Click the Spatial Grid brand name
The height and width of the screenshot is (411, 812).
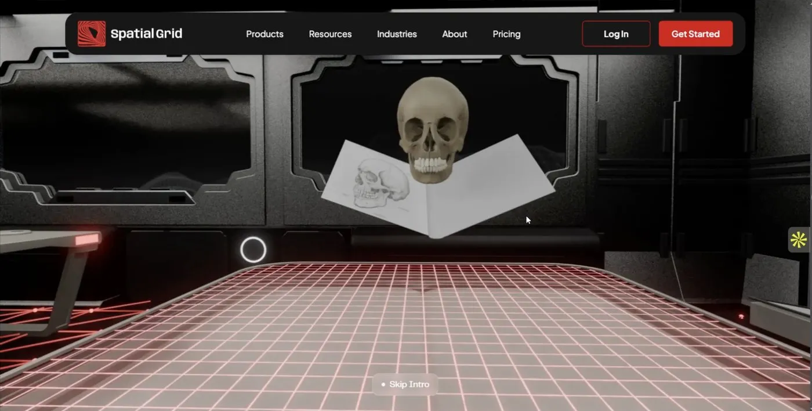click(x=146, y=34)
